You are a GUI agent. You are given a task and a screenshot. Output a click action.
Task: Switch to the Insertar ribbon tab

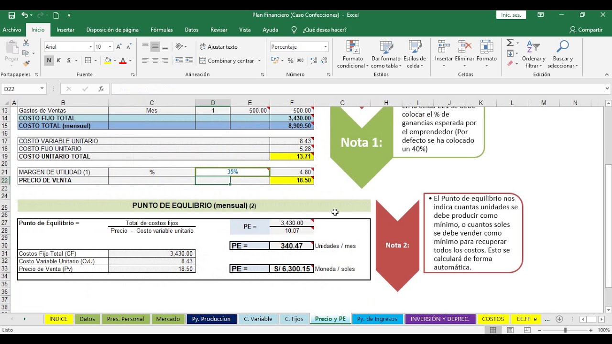[66, 30]
